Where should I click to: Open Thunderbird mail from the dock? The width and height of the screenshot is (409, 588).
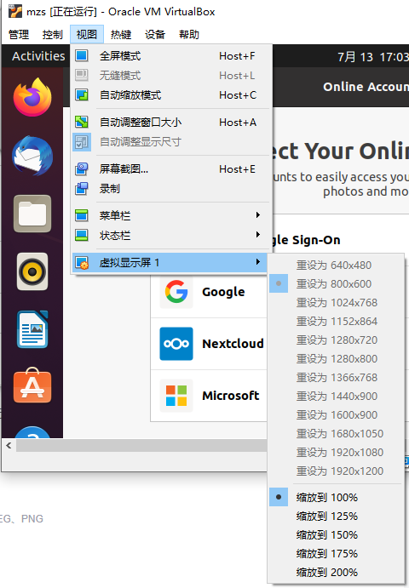coord(32,156)
